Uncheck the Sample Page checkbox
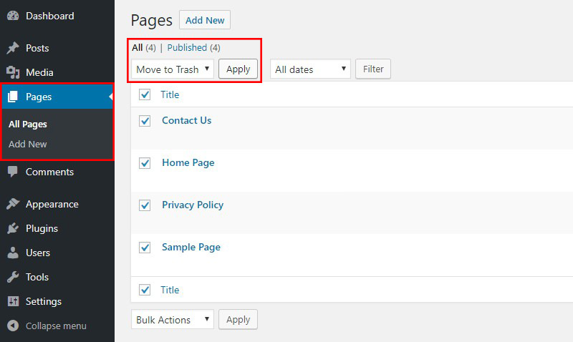This screenshot has height=342, width=573. point(145,248)
